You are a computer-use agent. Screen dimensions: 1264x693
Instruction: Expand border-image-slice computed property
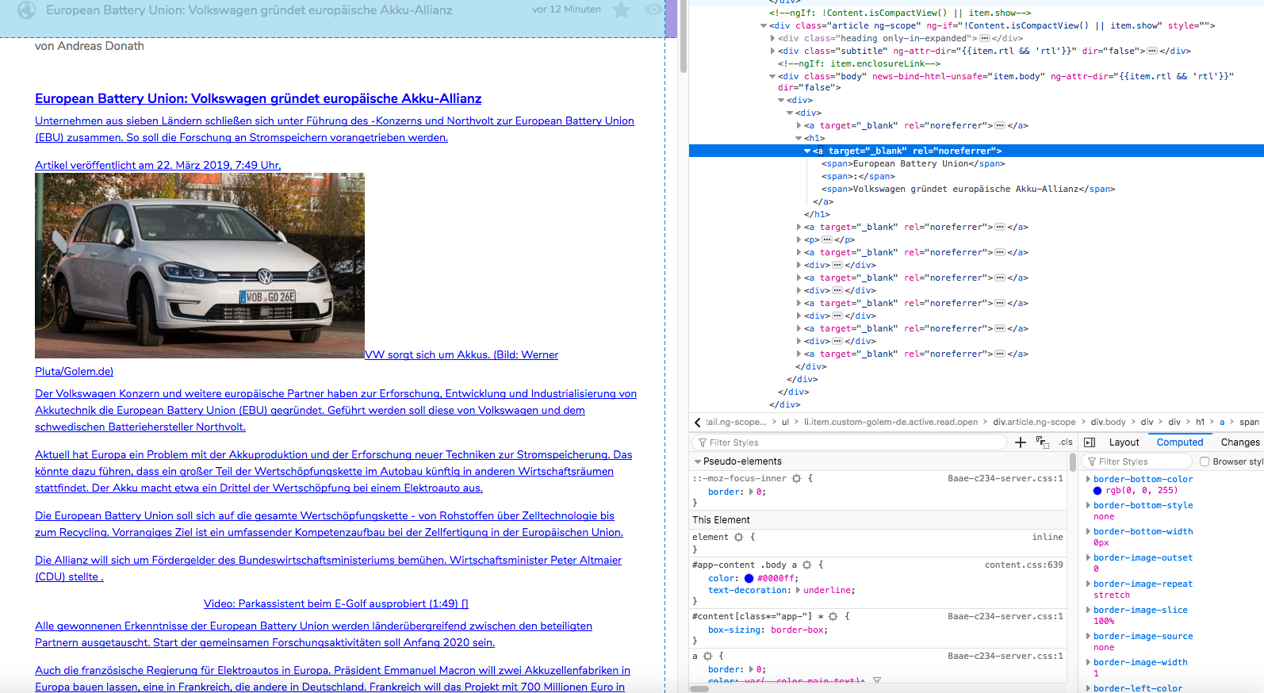pyautogui.click(x=1088, y=610)
